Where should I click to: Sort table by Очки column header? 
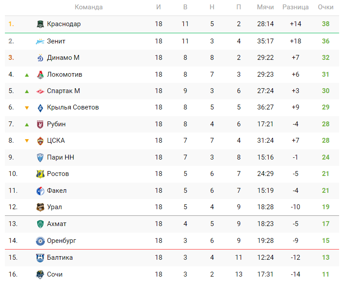click(326, 7)
